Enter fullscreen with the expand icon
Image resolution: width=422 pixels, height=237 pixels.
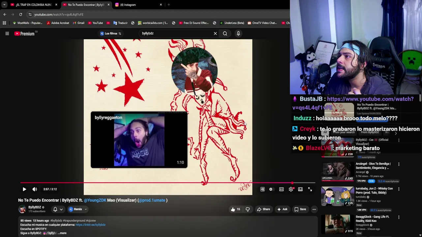(310, 189)
